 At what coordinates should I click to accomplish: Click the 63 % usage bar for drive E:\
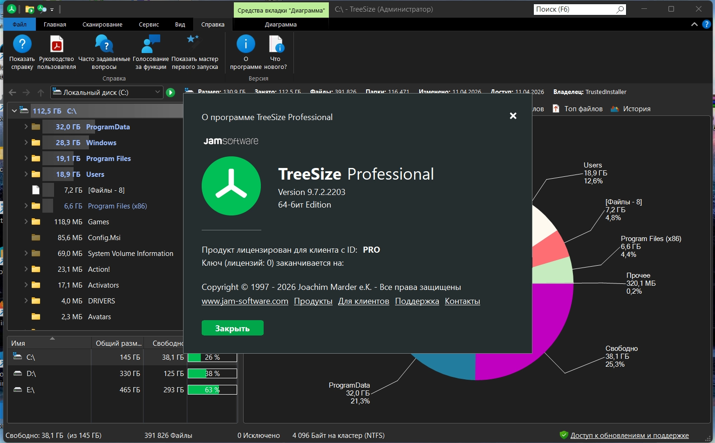pyautogui.click(x=212, y=390)
